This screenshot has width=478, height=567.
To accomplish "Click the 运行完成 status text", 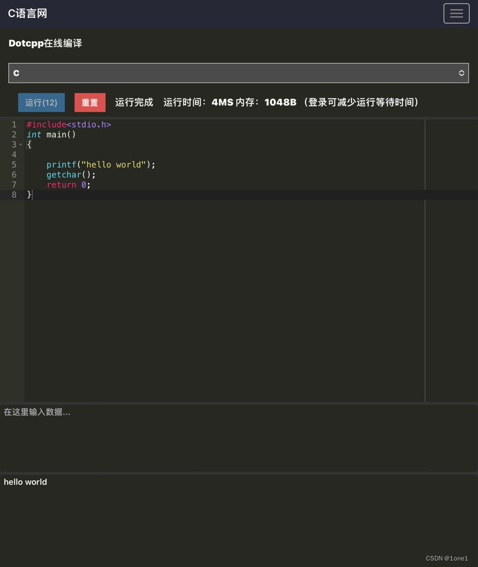I will coord(134,102).
